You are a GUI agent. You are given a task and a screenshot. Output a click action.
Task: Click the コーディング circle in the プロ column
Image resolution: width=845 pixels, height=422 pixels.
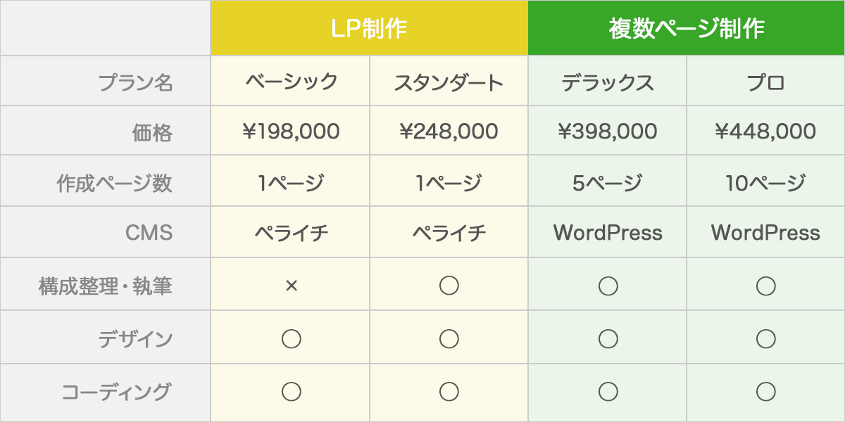[765, 392]
